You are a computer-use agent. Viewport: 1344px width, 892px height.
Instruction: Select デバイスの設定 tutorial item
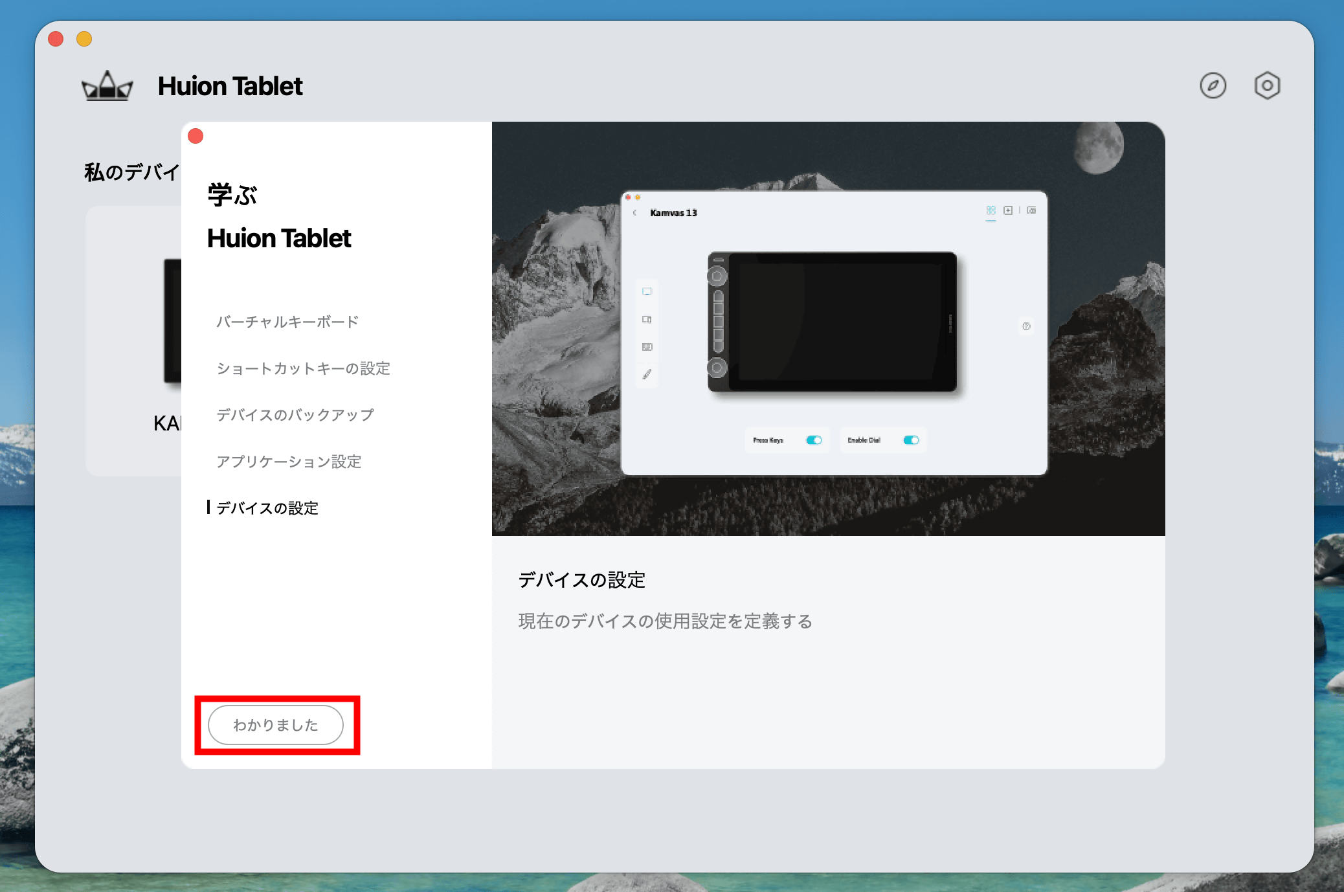(x=267, y=508)
